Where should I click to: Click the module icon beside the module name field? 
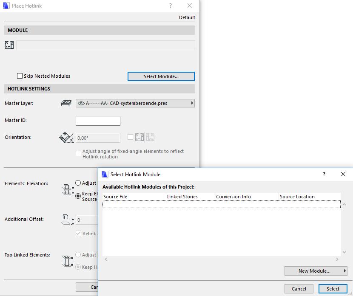[x=9, y=45]
